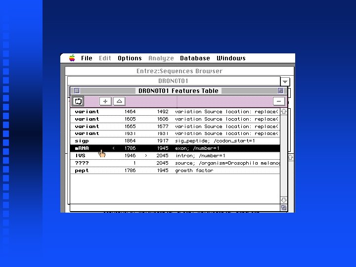Screen dimensions: 356x267
Task: Click 'intron; /number=1' description
Action: click(200, 156)
